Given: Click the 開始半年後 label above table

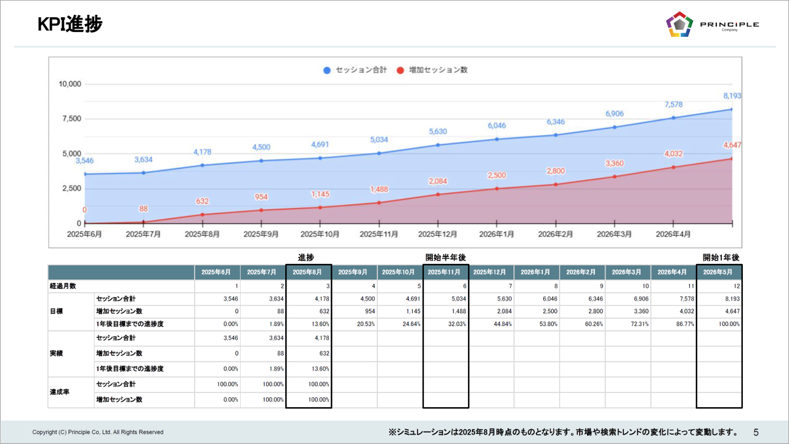Looking at the screenshot, I should coord(445,257).
